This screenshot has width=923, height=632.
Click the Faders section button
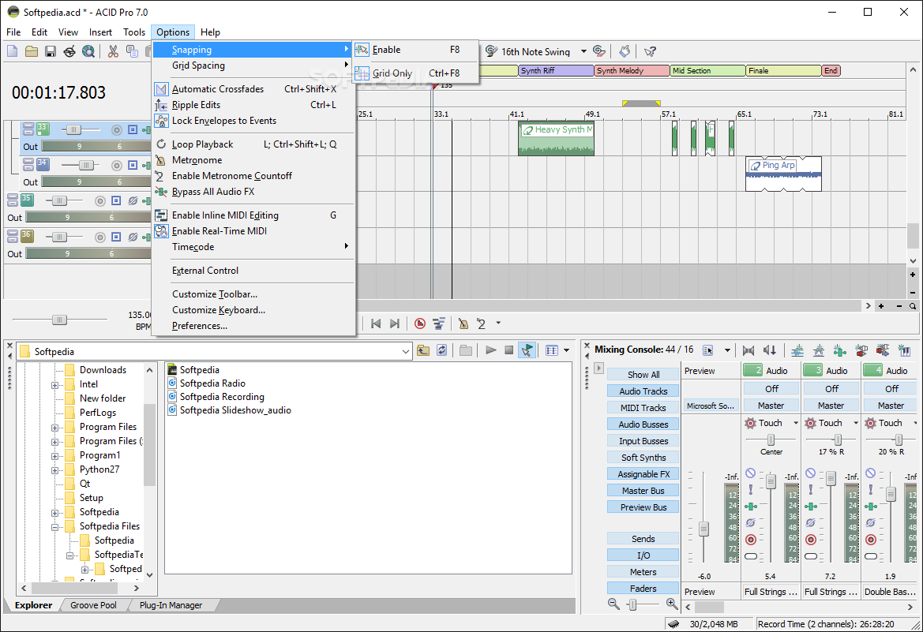pos(643,589)
